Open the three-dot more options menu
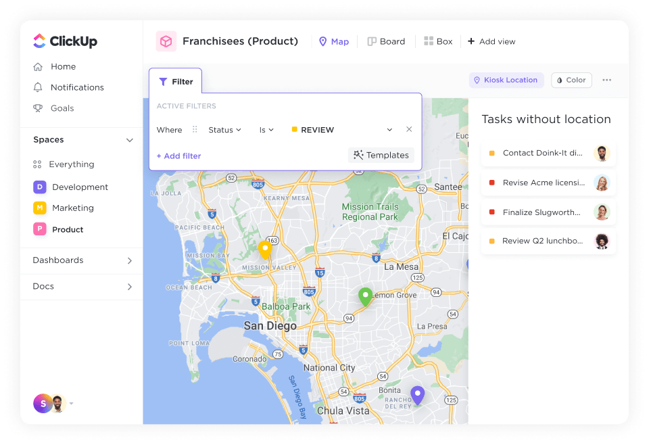 click(607, 80)
